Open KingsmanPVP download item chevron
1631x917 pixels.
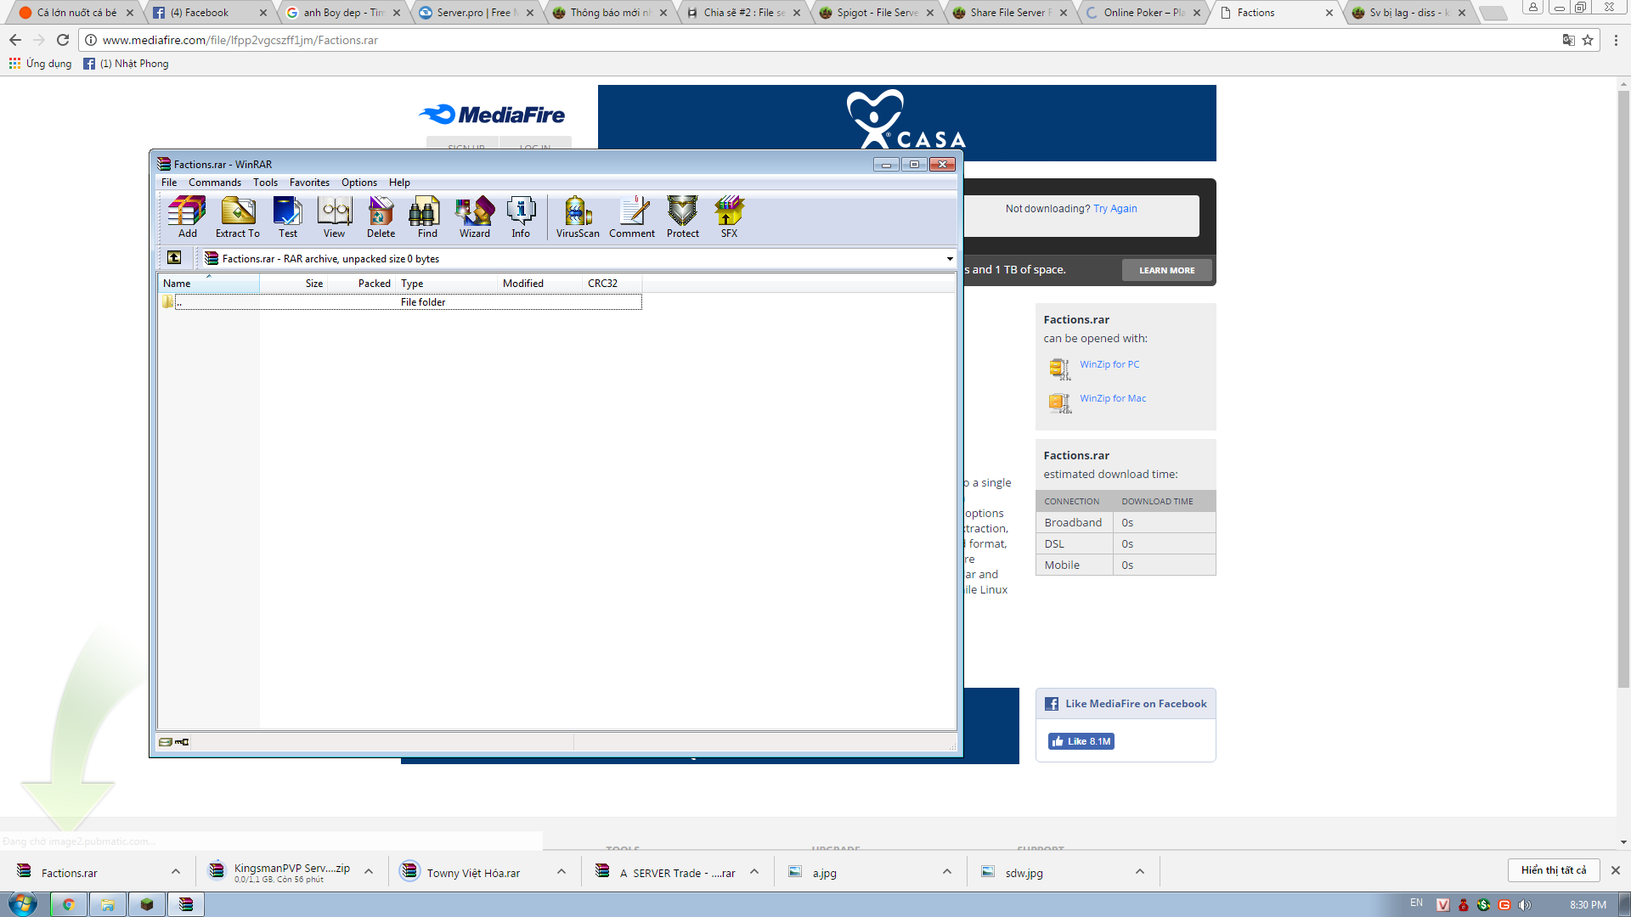tap(369, 872)
